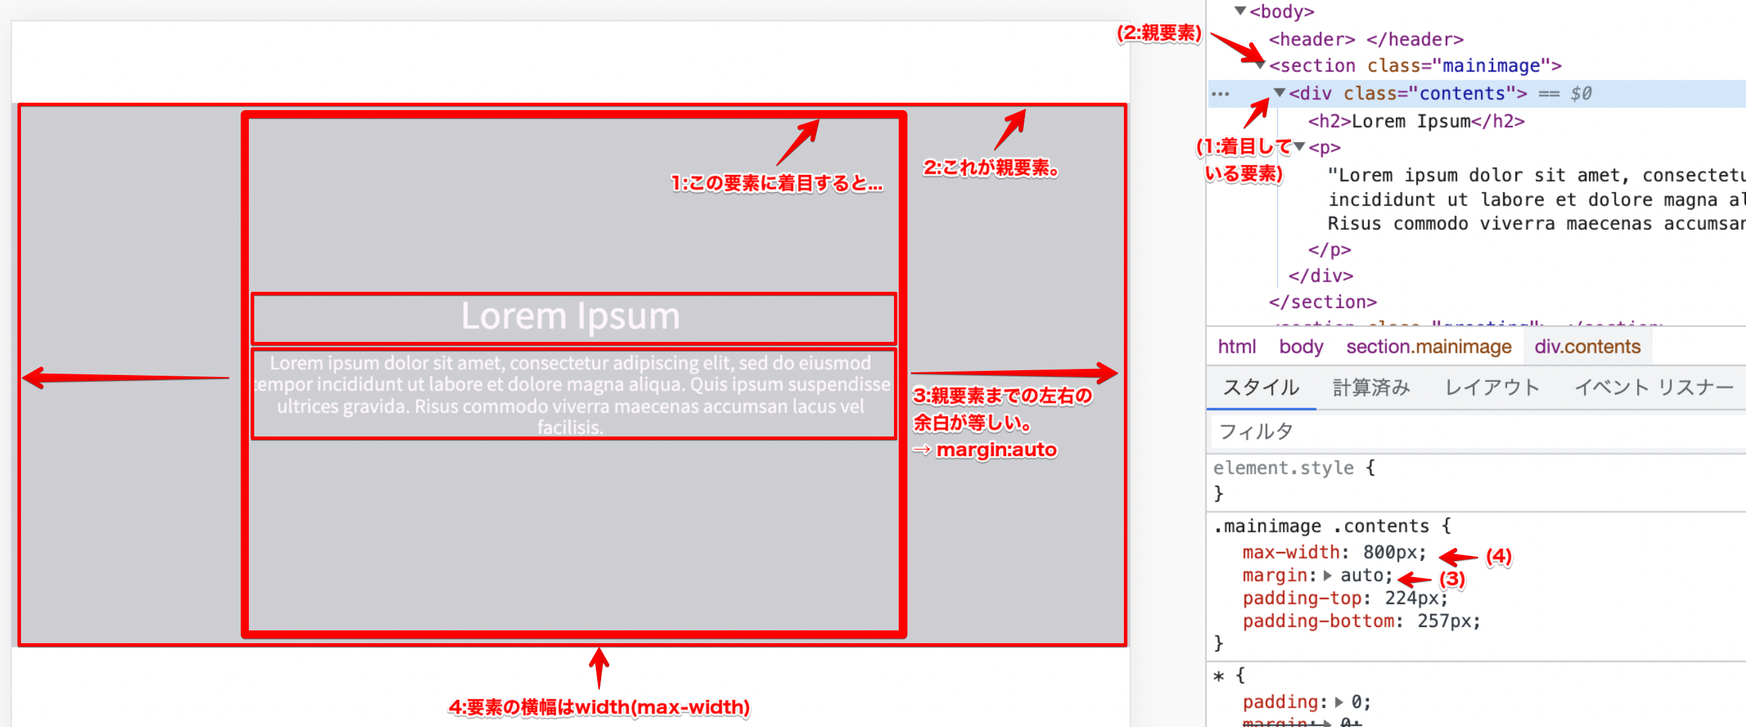
Task: Click the Lorem ipsum paragraph on page
Action: tap(573, 395)
